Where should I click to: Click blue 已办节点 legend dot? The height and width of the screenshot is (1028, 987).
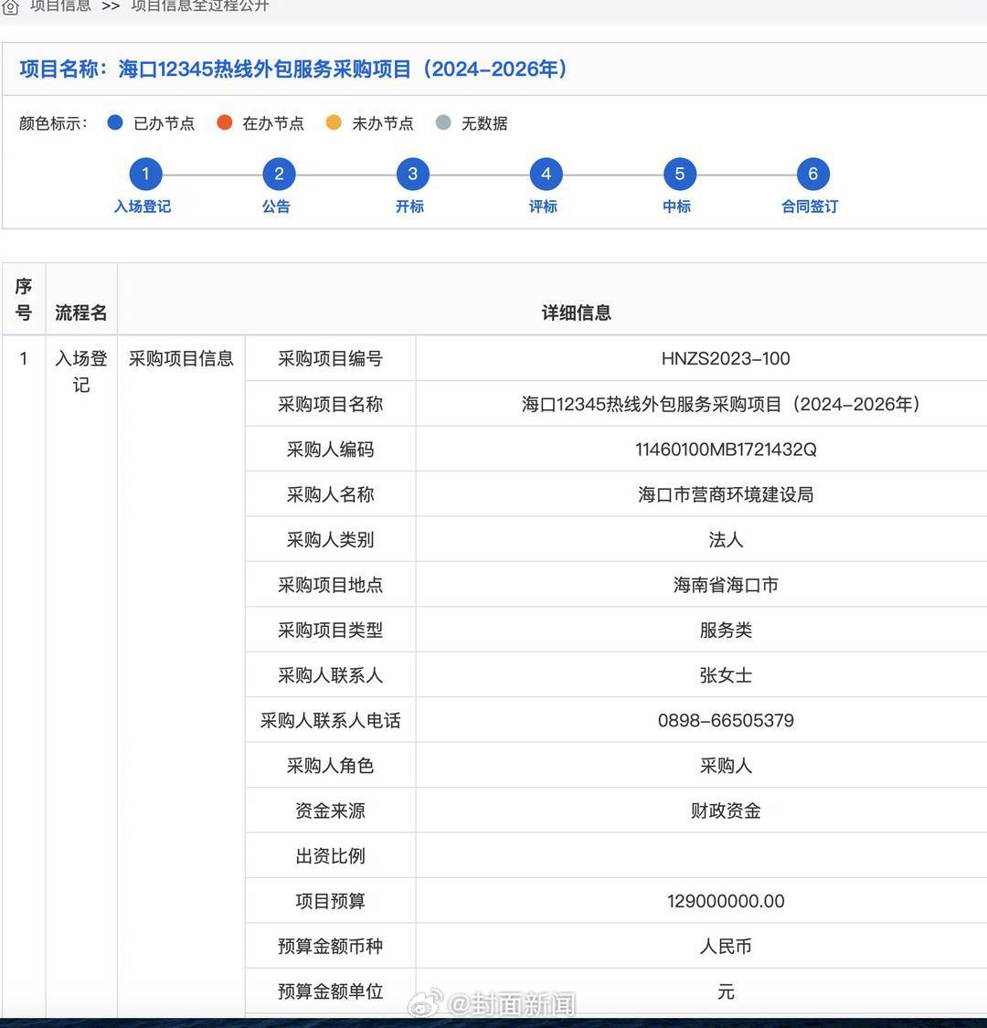click(x=115, y=122)
